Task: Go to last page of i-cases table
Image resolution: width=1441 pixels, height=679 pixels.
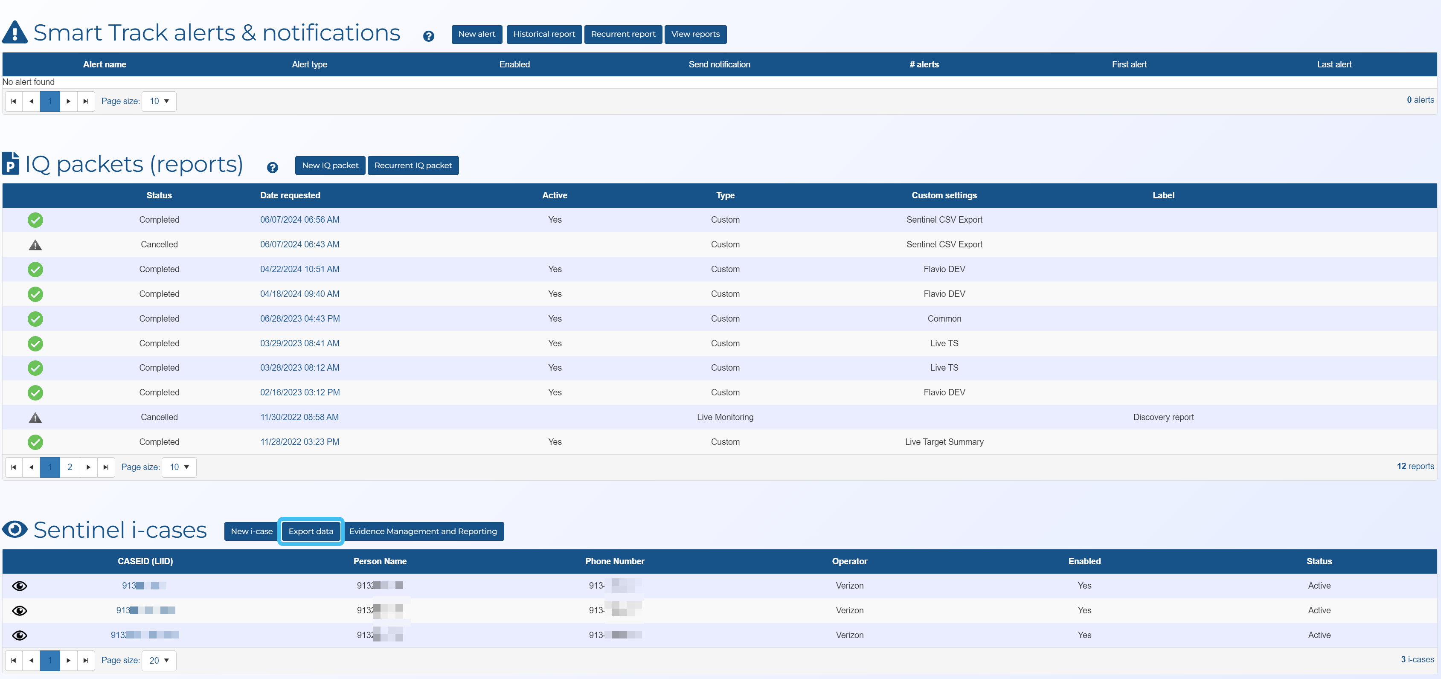Action: 86,660
